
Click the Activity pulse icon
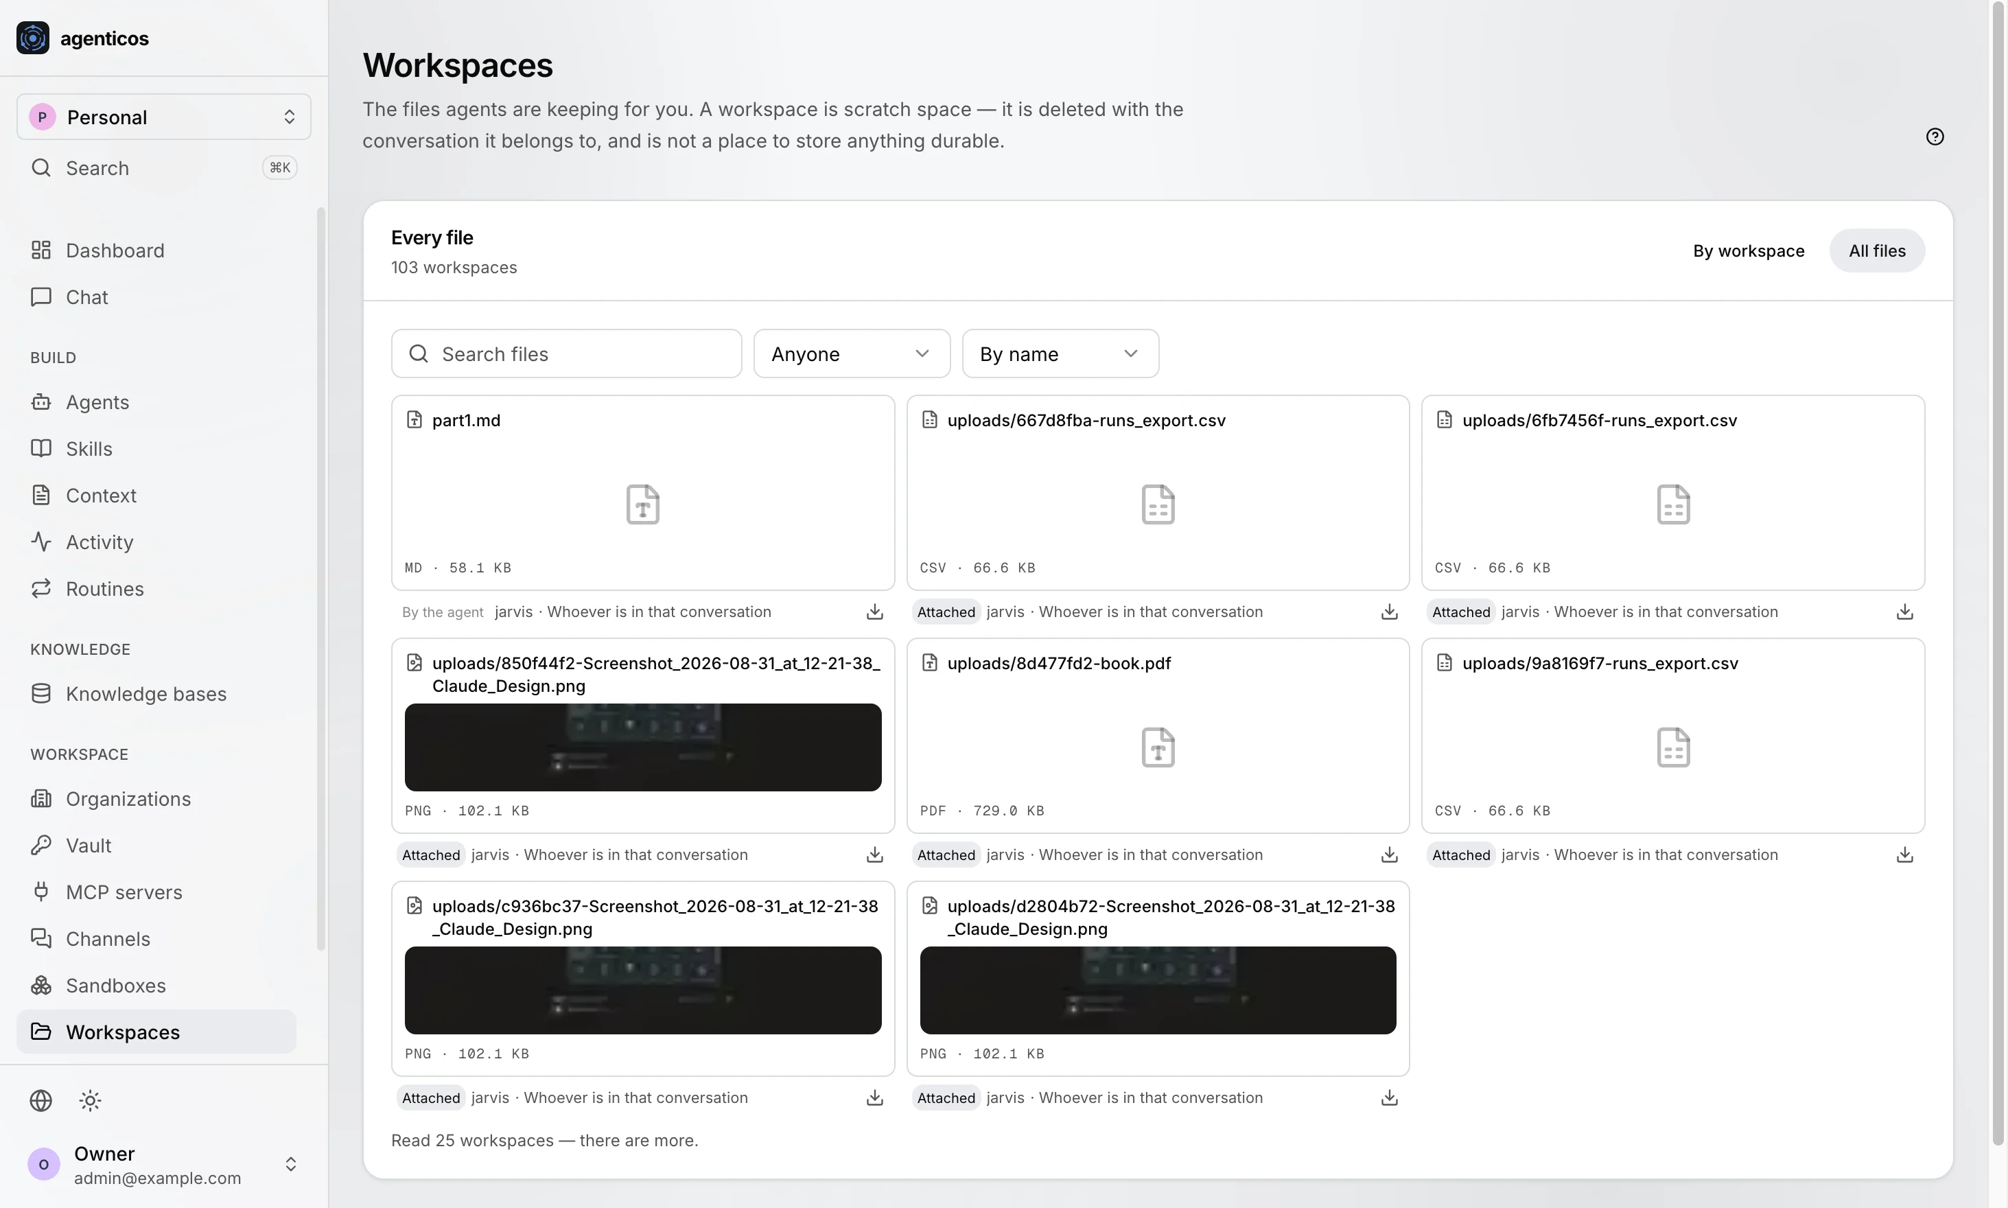(40, 542)
